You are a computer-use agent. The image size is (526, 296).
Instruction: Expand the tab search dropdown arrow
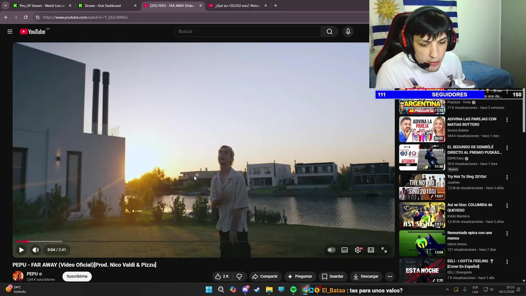pos(5,6)
